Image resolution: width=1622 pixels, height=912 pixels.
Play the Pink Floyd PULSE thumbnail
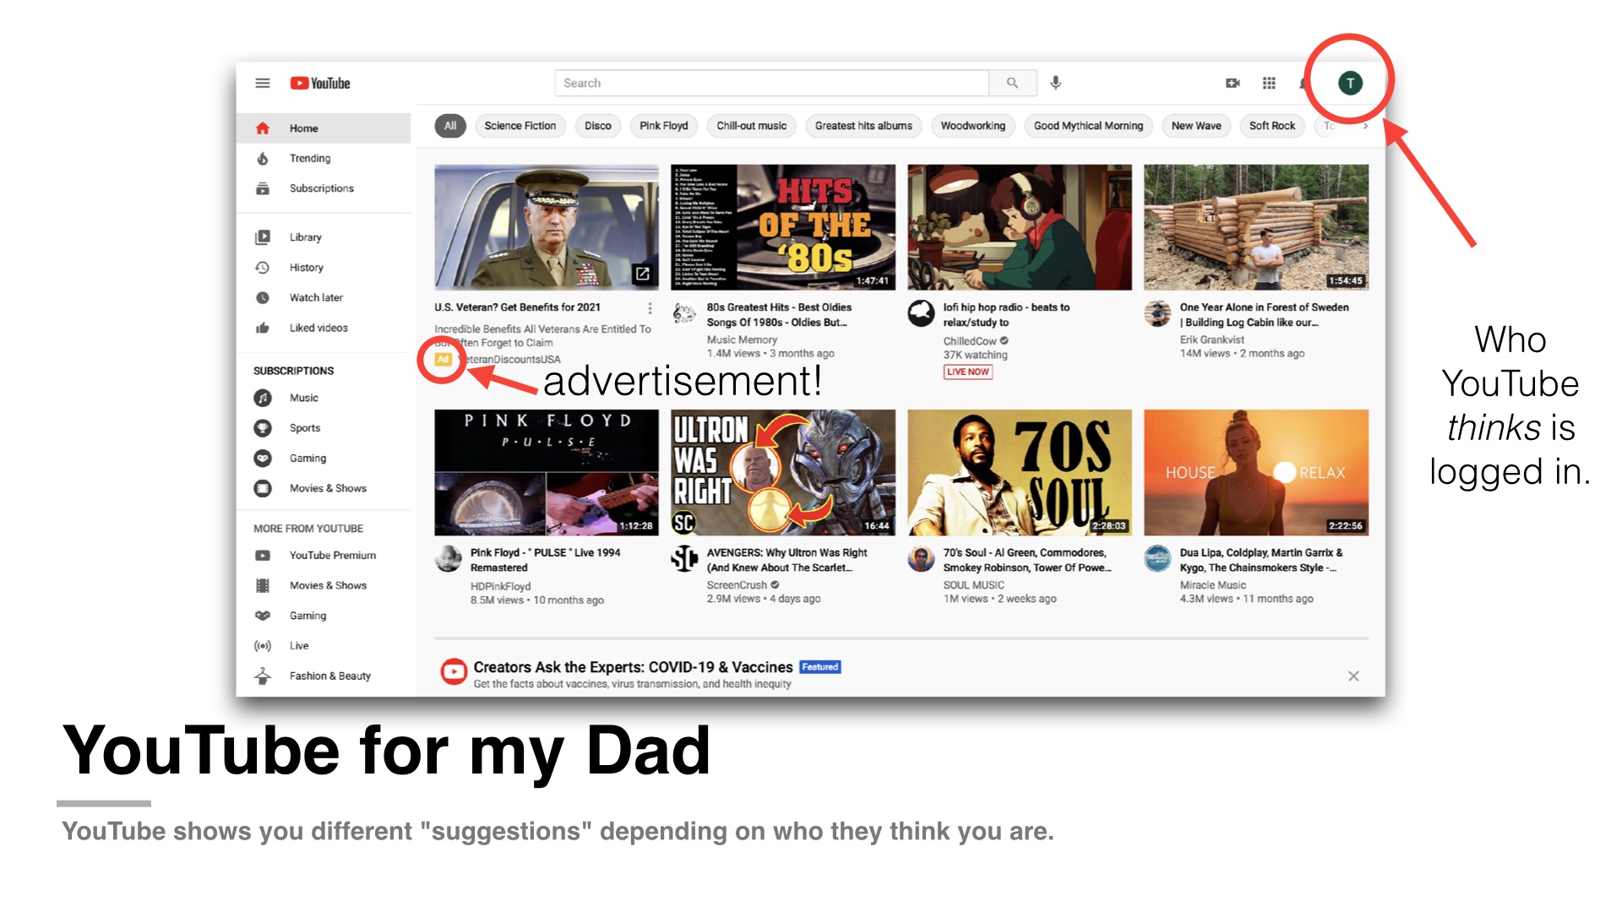547,473
